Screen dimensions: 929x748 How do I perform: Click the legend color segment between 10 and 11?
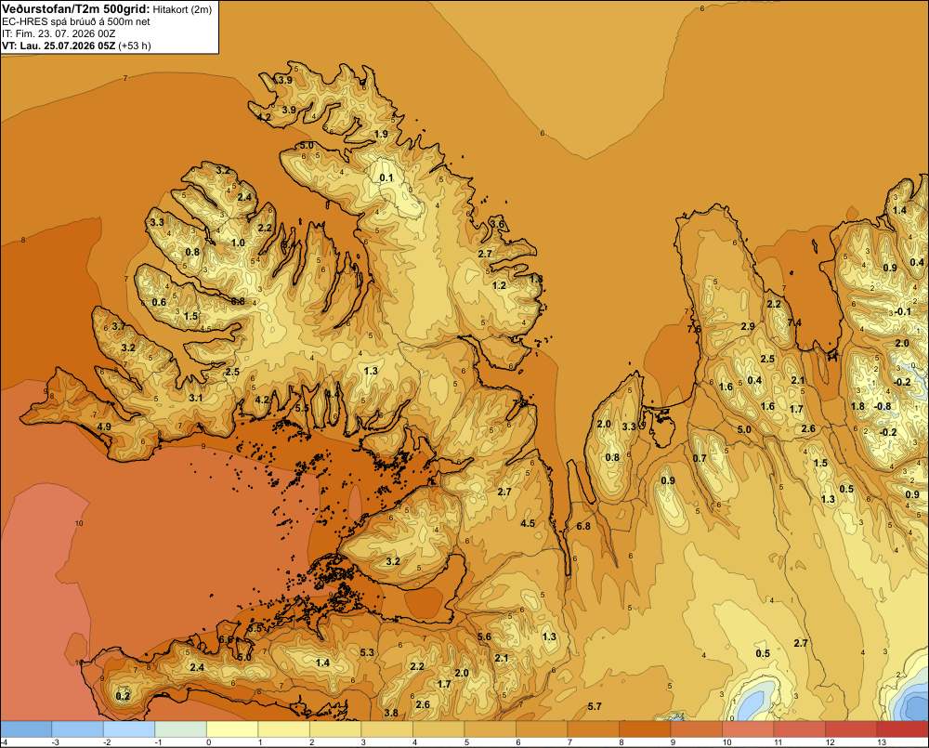pyautogui.click(x=748, y=729)
